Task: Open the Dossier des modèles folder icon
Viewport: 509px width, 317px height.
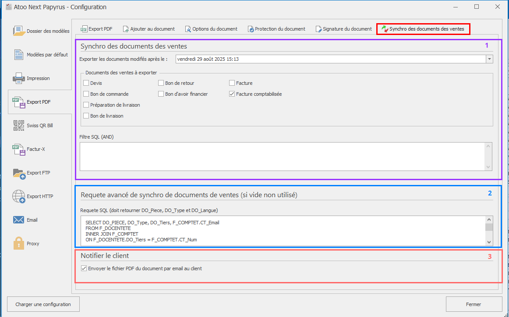Action: pyautogui.click(x=19, y=31)
